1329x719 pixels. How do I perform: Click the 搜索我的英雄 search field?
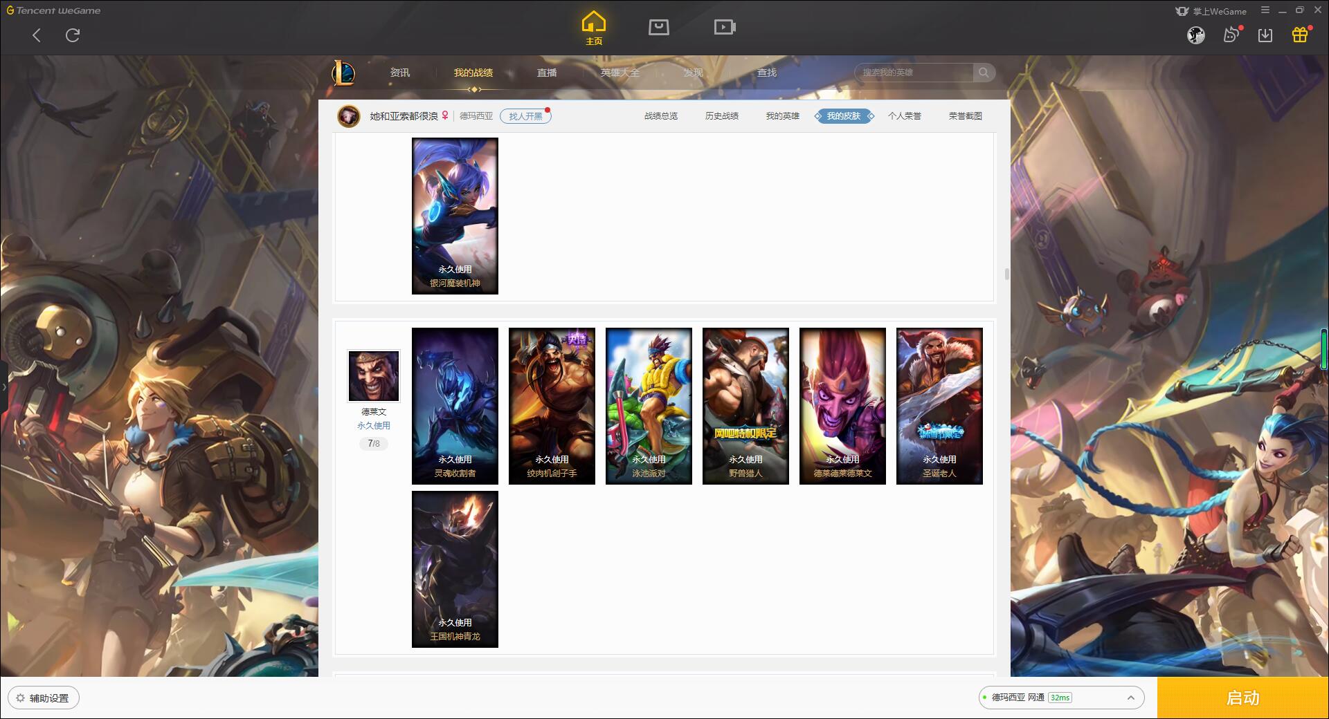pyautogui.click(x=915, y=73)
